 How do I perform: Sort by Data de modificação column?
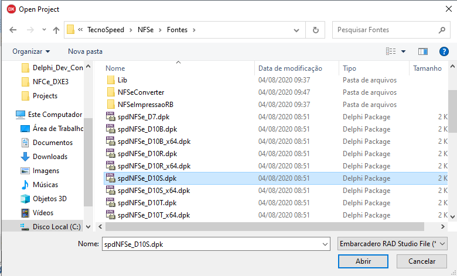290,68
